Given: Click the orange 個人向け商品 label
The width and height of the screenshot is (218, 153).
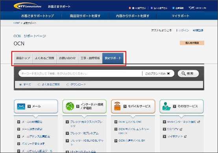Looking at the screenshot, I should point(192,43).
